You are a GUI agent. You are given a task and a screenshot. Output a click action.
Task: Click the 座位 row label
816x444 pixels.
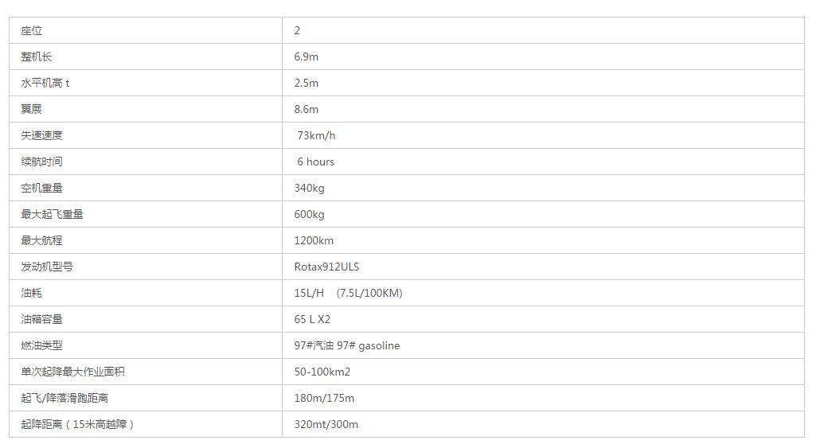tap(31, 31)
